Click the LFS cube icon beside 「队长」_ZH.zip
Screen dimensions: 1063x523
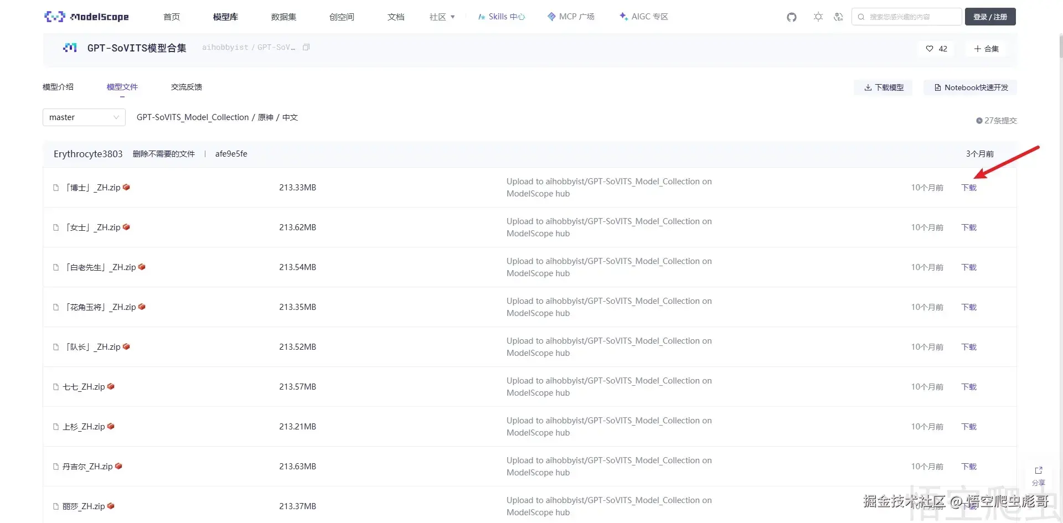tap(126, 346)
